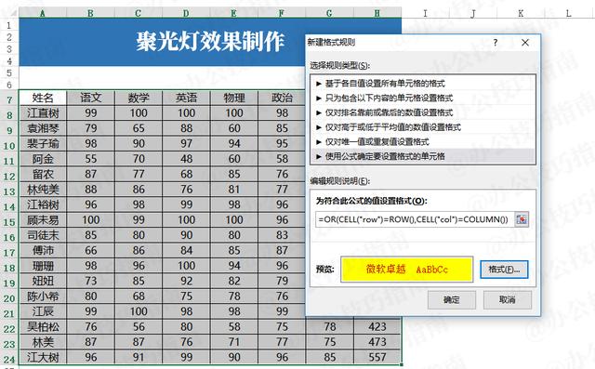Click the select-all corner of the sheet
This screenshot has width=595, height=369.
[x=9, y=12]
